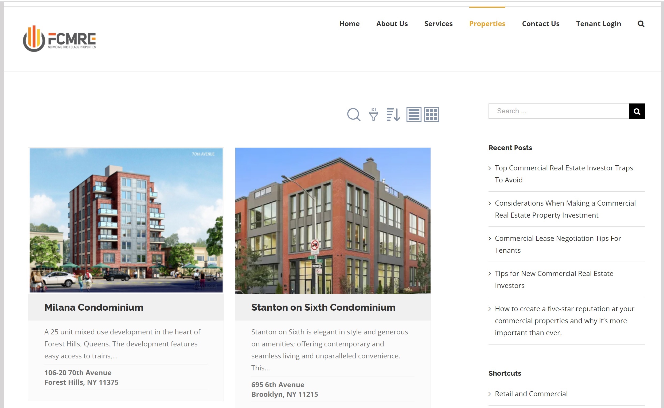Open Milana Condominium building image
The image size is (664, 408).
pyautogui.click(x=126, y=220)
